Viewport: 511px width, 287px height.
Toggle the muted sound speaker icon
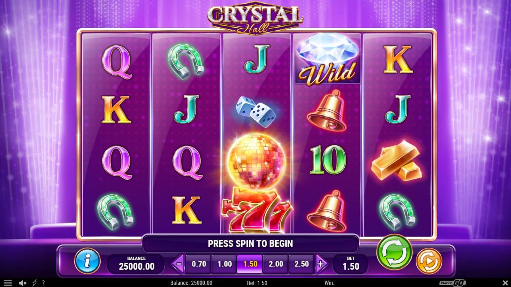click(22, 283)
